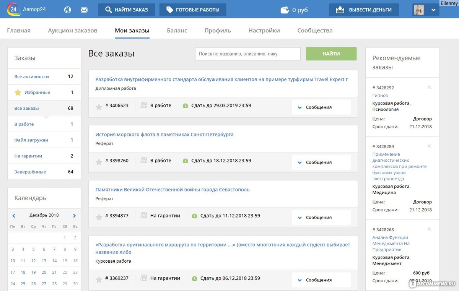Select December 24 in the calendar
The width and height of the screenshot is (459, 291).
click(x=13, y=284)
